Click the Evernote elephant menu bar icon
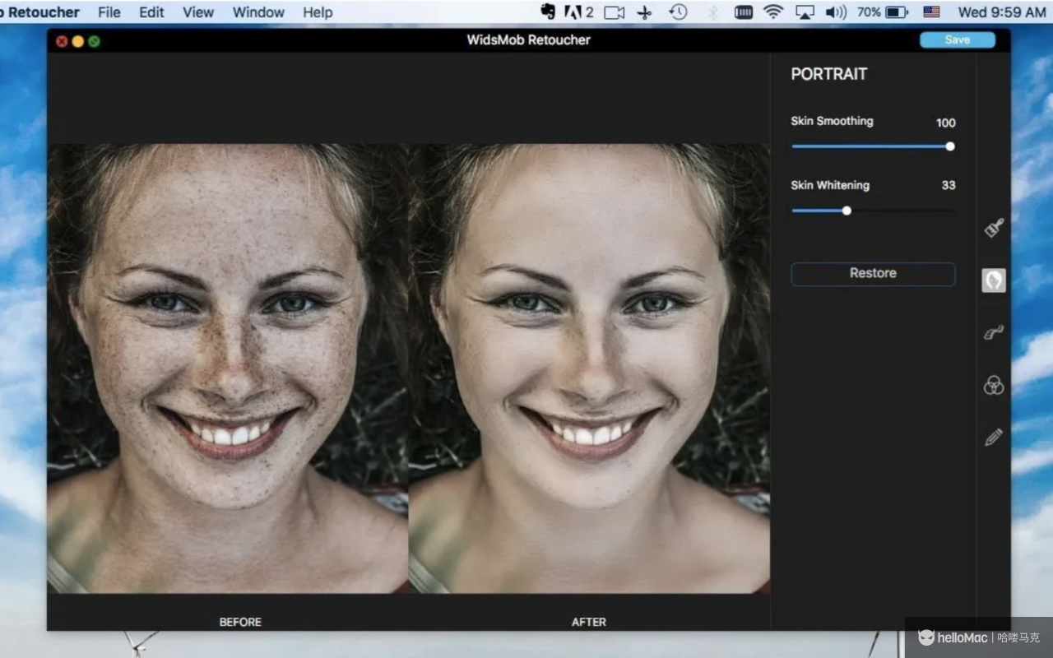 point(547,12)
